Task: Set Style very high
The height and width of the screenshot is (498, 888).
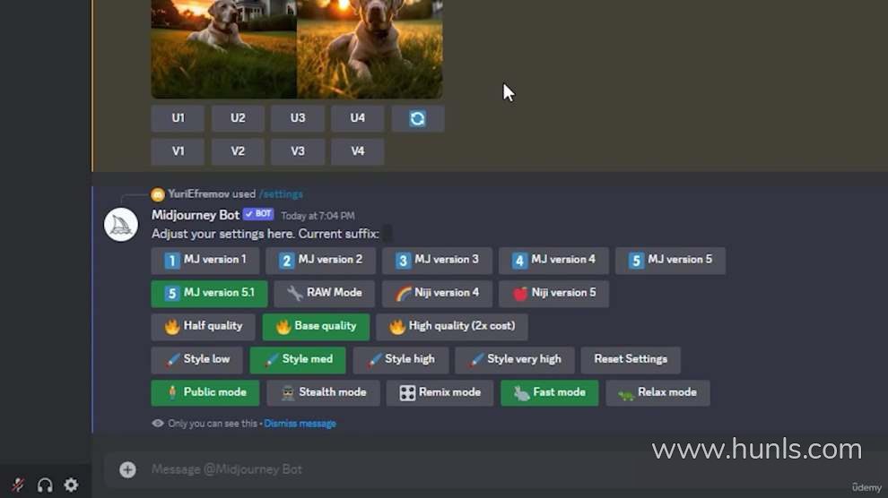Action: tap(515, 360)
